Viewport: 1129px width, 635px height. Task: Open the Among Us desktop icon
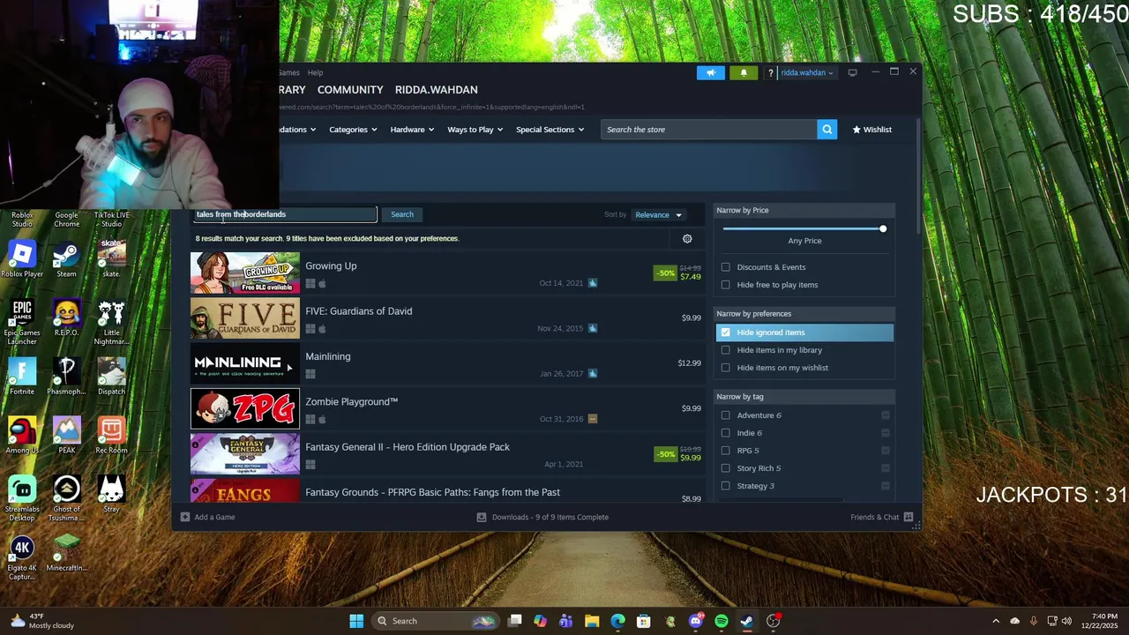pyautogui.click(x=22, y=436)
